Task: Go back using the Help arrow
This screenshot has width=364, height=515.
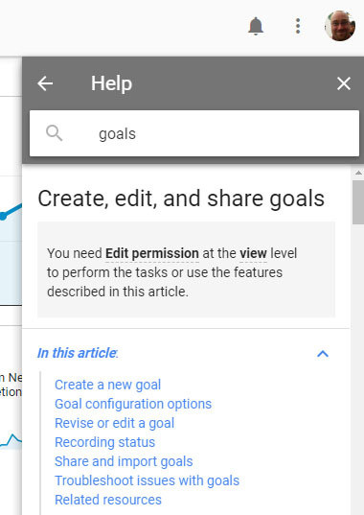Action: point(45,83)
